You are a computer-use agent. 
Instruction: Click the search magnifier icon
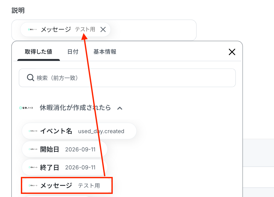[x=31, y=78]
